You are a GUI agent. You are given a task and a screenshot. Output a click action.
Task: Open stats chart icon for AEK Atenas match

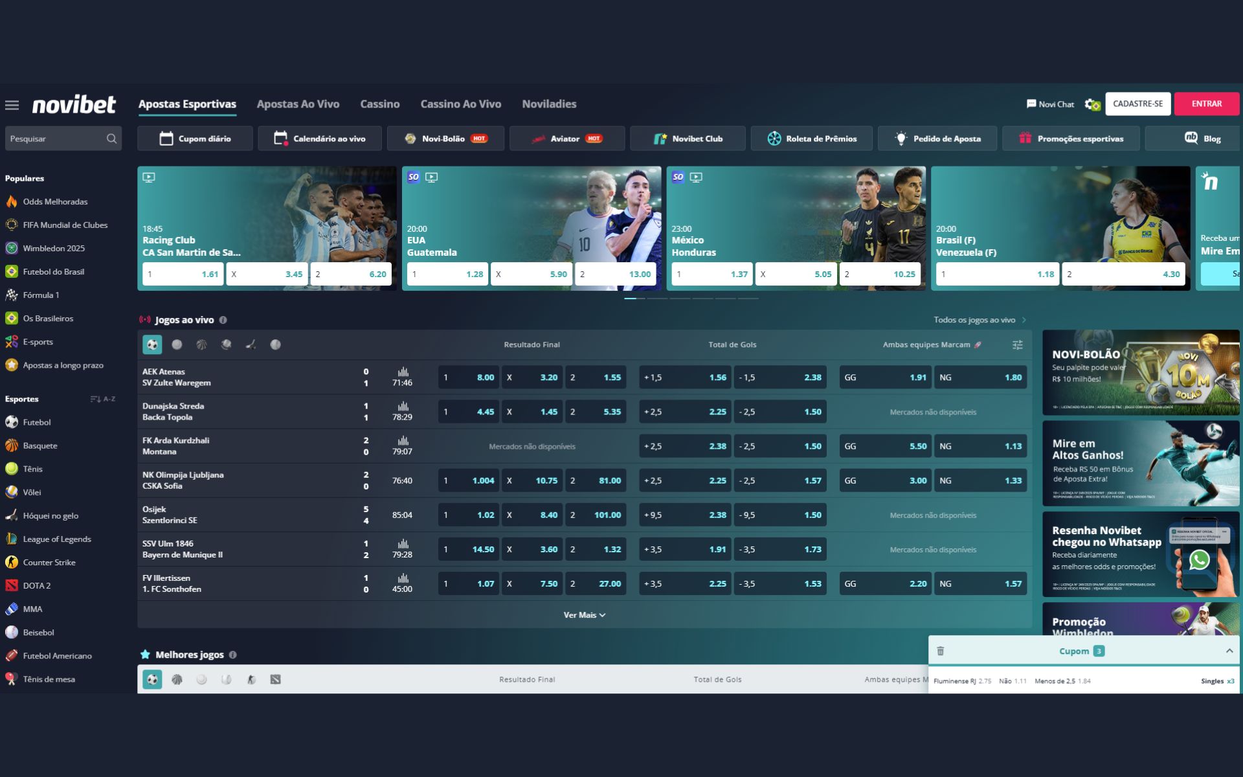(x=403, y=372)
